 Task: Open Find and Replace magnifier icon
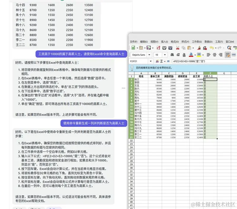[x=229, y=48]
